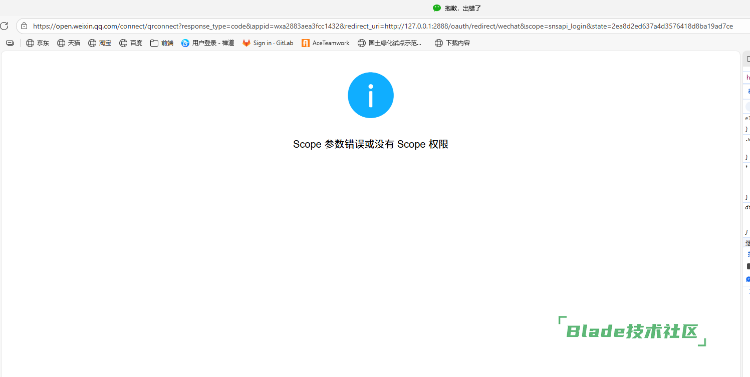Click the leftmost bookmarks bar icon
Image resolution: width=750 pixels, height=377 pixels.
click(10, 43)
